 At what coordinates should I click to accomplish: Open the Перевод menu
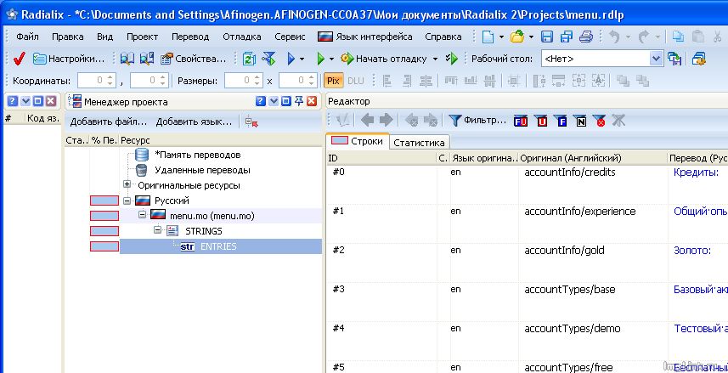click(x=189, y=37)
